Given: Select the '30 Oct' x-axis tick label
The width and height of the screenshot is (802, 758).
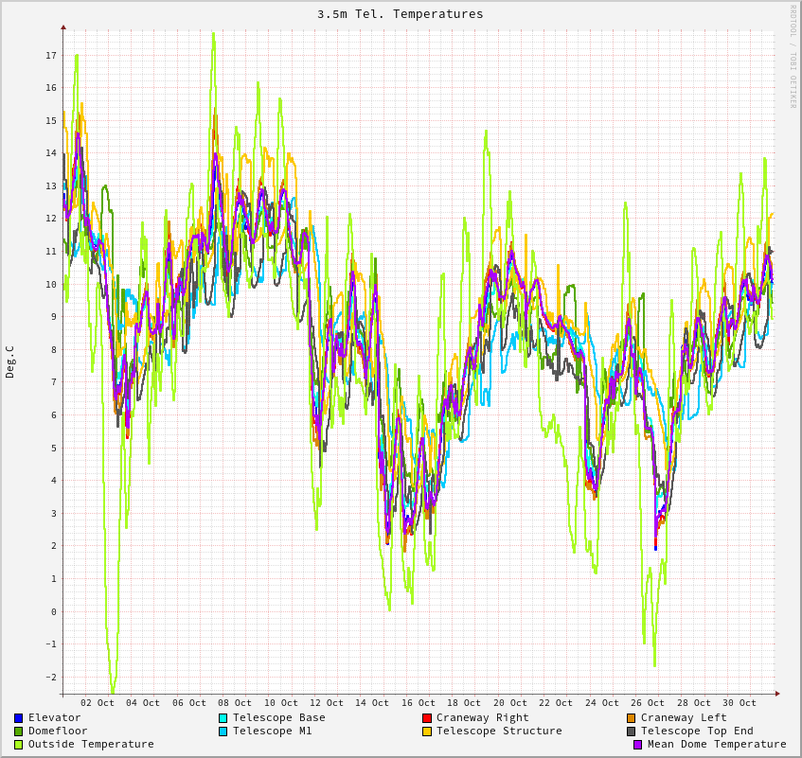Looking at the screenshot, I should (x=740, y=703).
